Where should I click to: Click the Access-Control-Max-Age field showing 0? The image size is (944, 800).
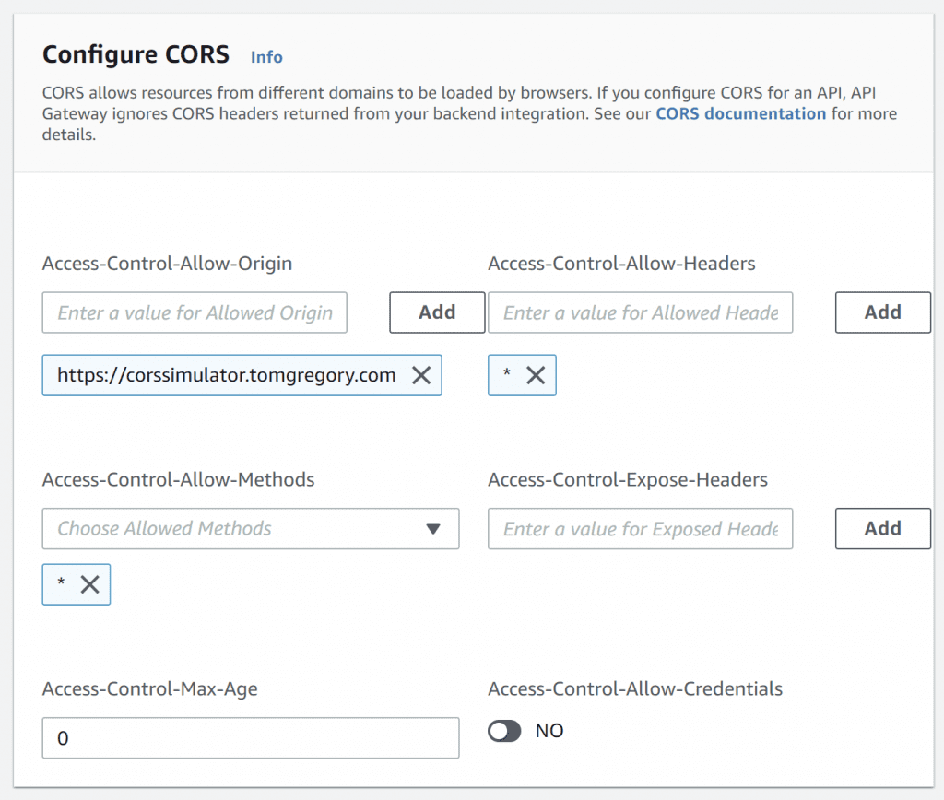tap(250, 738)
